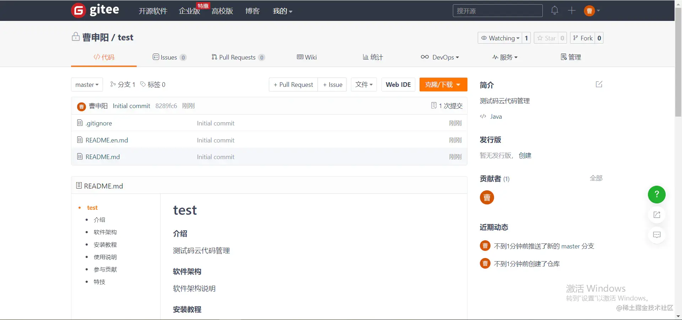Open the notification bell
This screenshot has width=682, height=320.
coord(554,11)
